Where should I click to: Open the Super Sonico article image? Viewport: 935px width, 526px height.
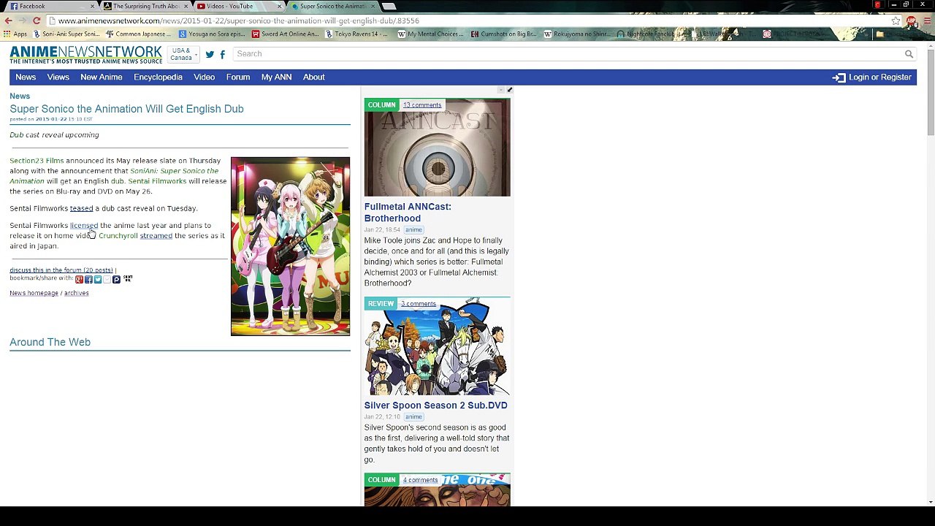click(290, 246)
